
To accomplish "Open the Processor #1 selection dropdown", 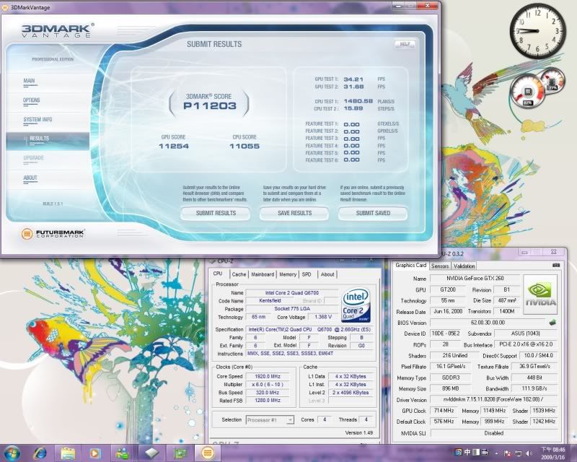I will tap(270, 420).
